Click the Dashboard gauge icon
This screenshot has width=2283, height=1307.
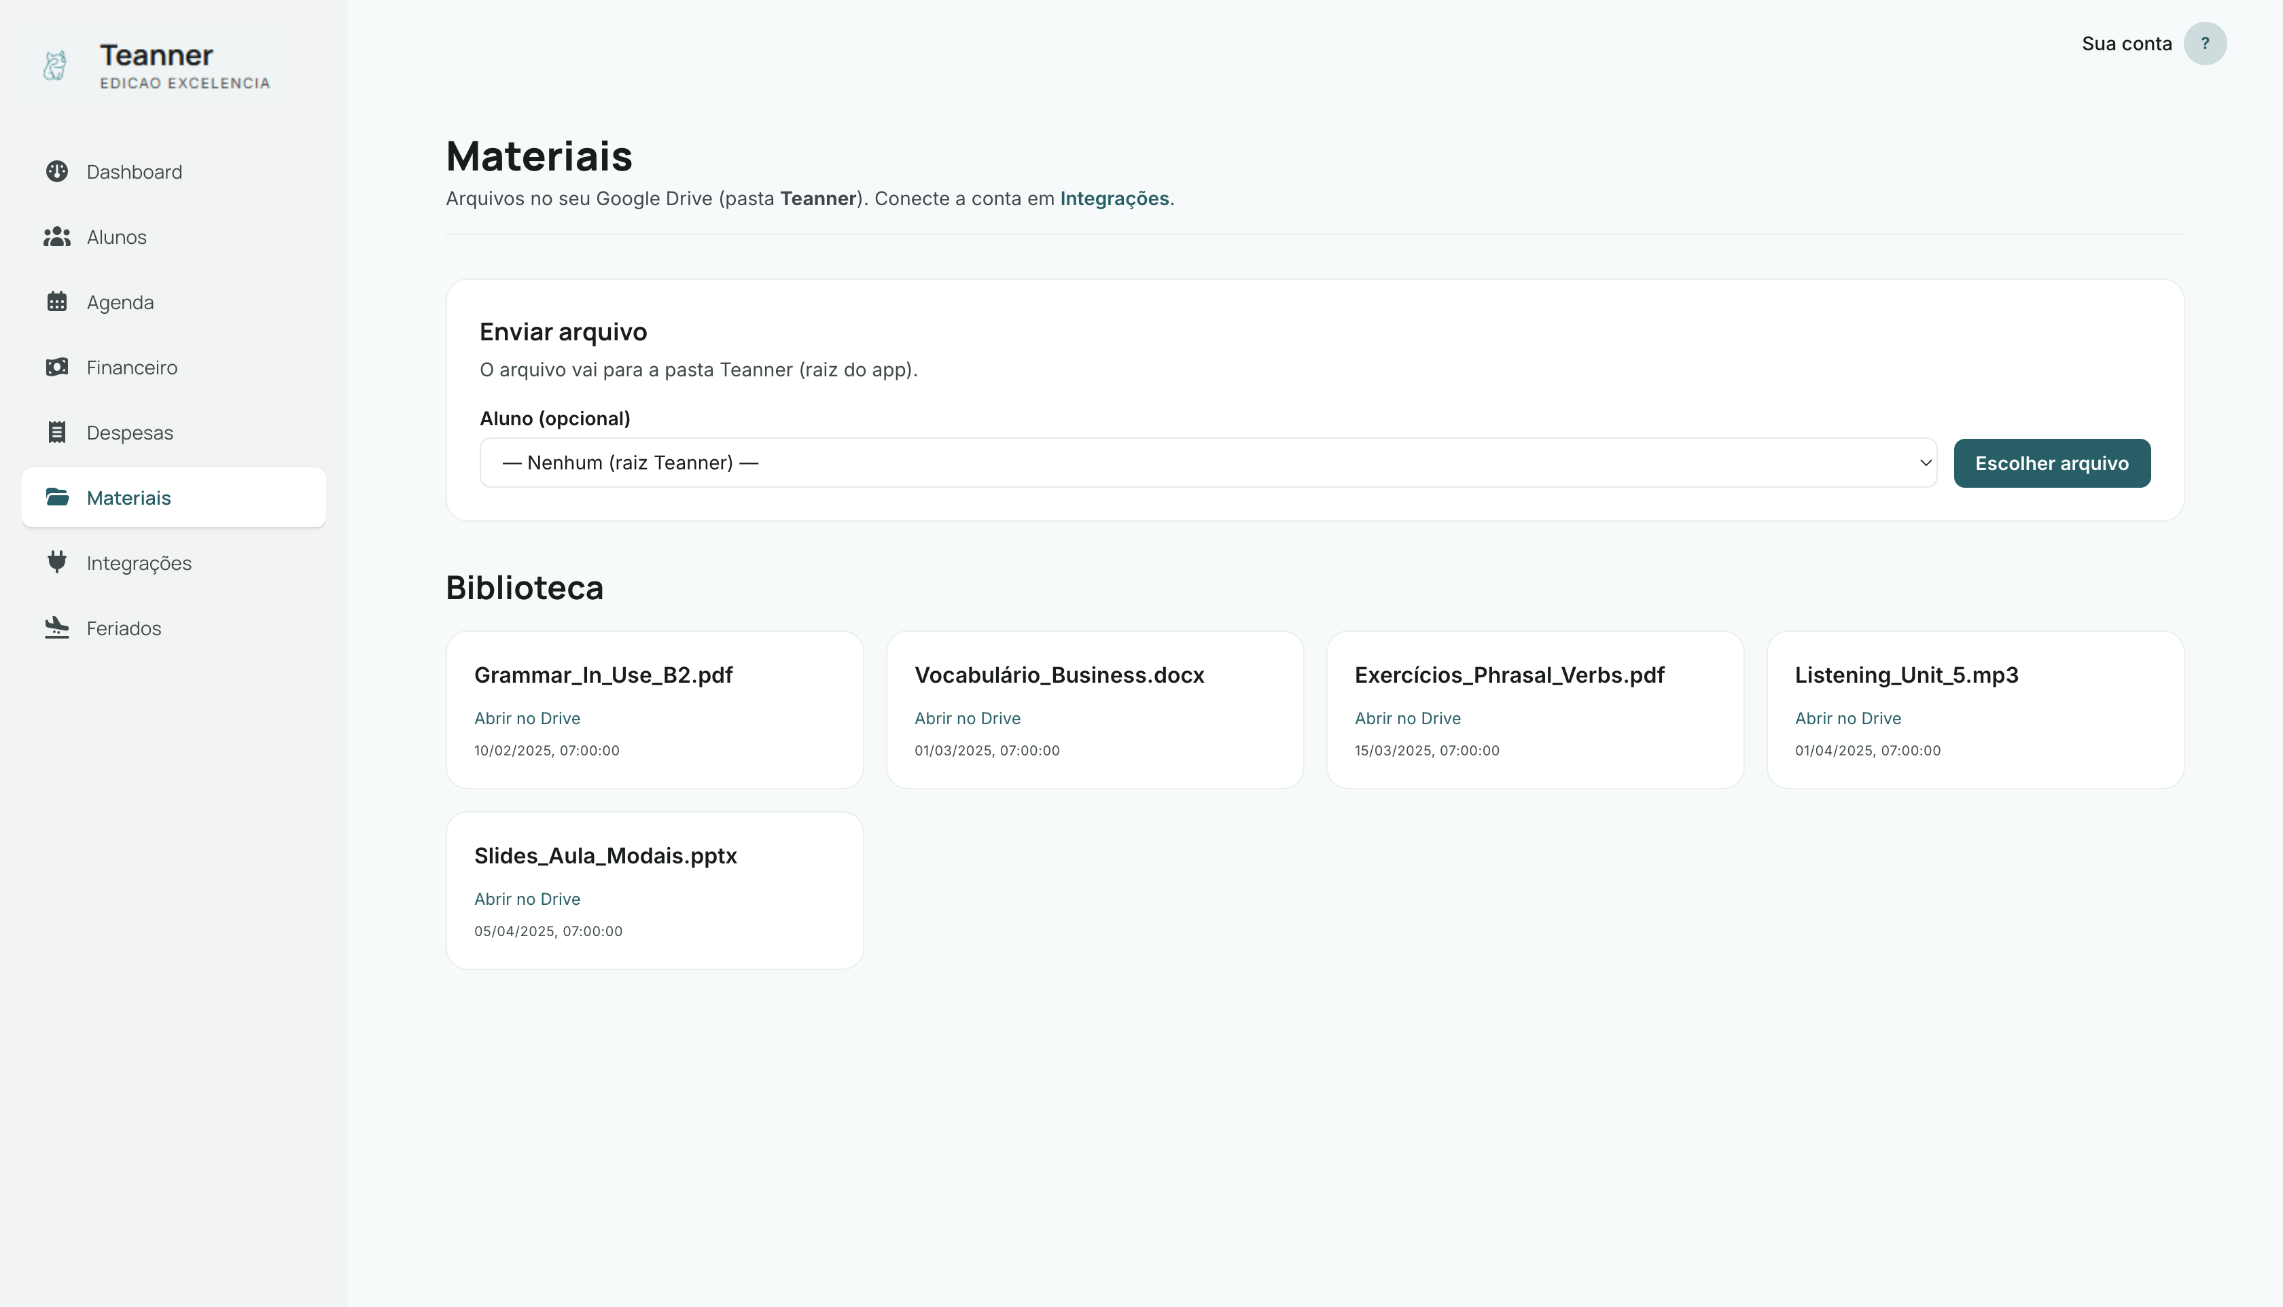point(56,171)
